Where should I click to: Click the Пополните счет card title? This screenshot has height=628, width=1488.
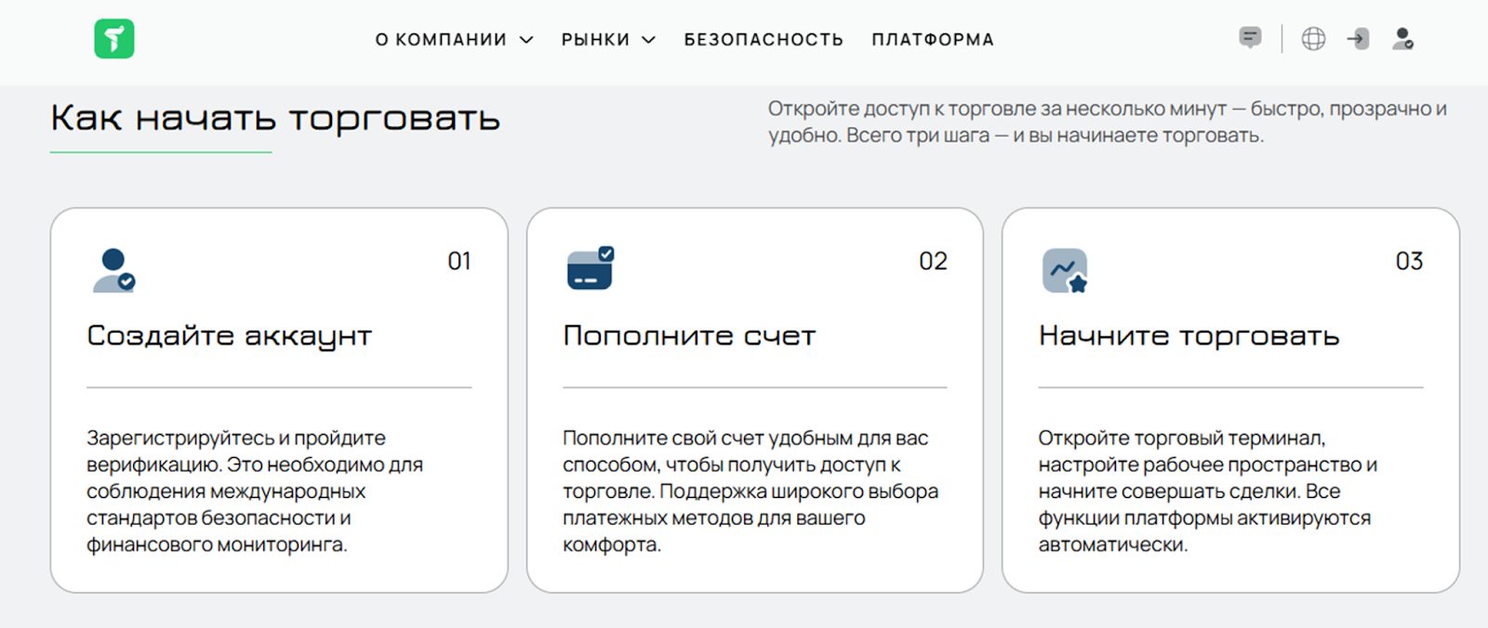(689, 335)
